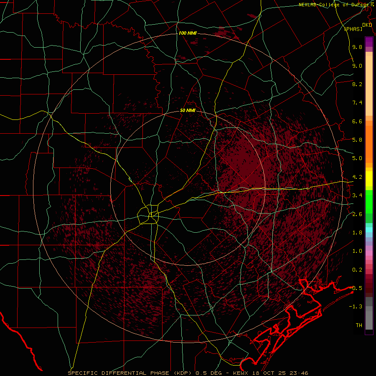Click the TH label at the scale bottom
376x376 pixels.
(x=359, y=325)
